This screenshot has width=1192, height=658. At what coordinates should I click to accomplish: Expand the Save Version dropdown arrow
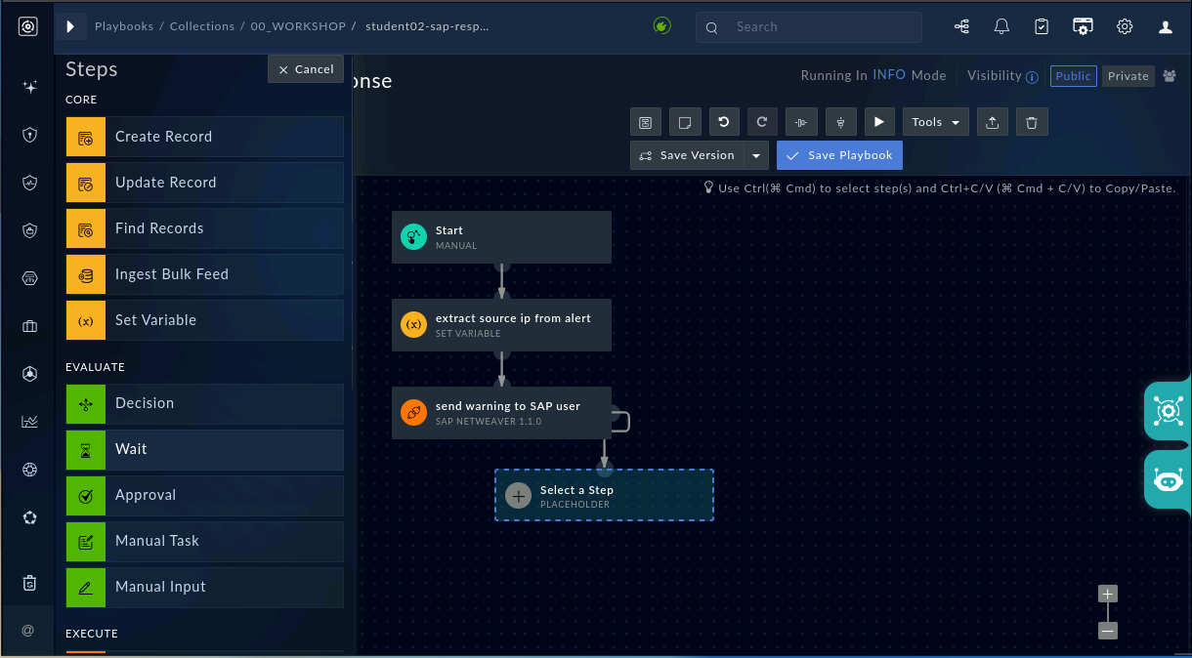(756, 155)
